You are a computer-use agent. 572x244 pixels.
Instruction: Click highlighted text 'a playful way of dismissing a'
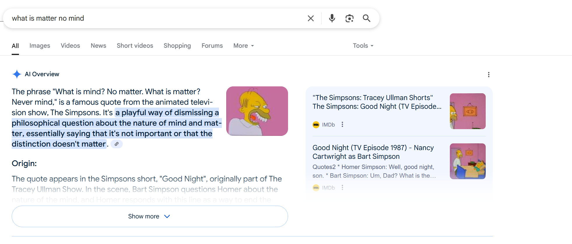(x=167, y=113)
